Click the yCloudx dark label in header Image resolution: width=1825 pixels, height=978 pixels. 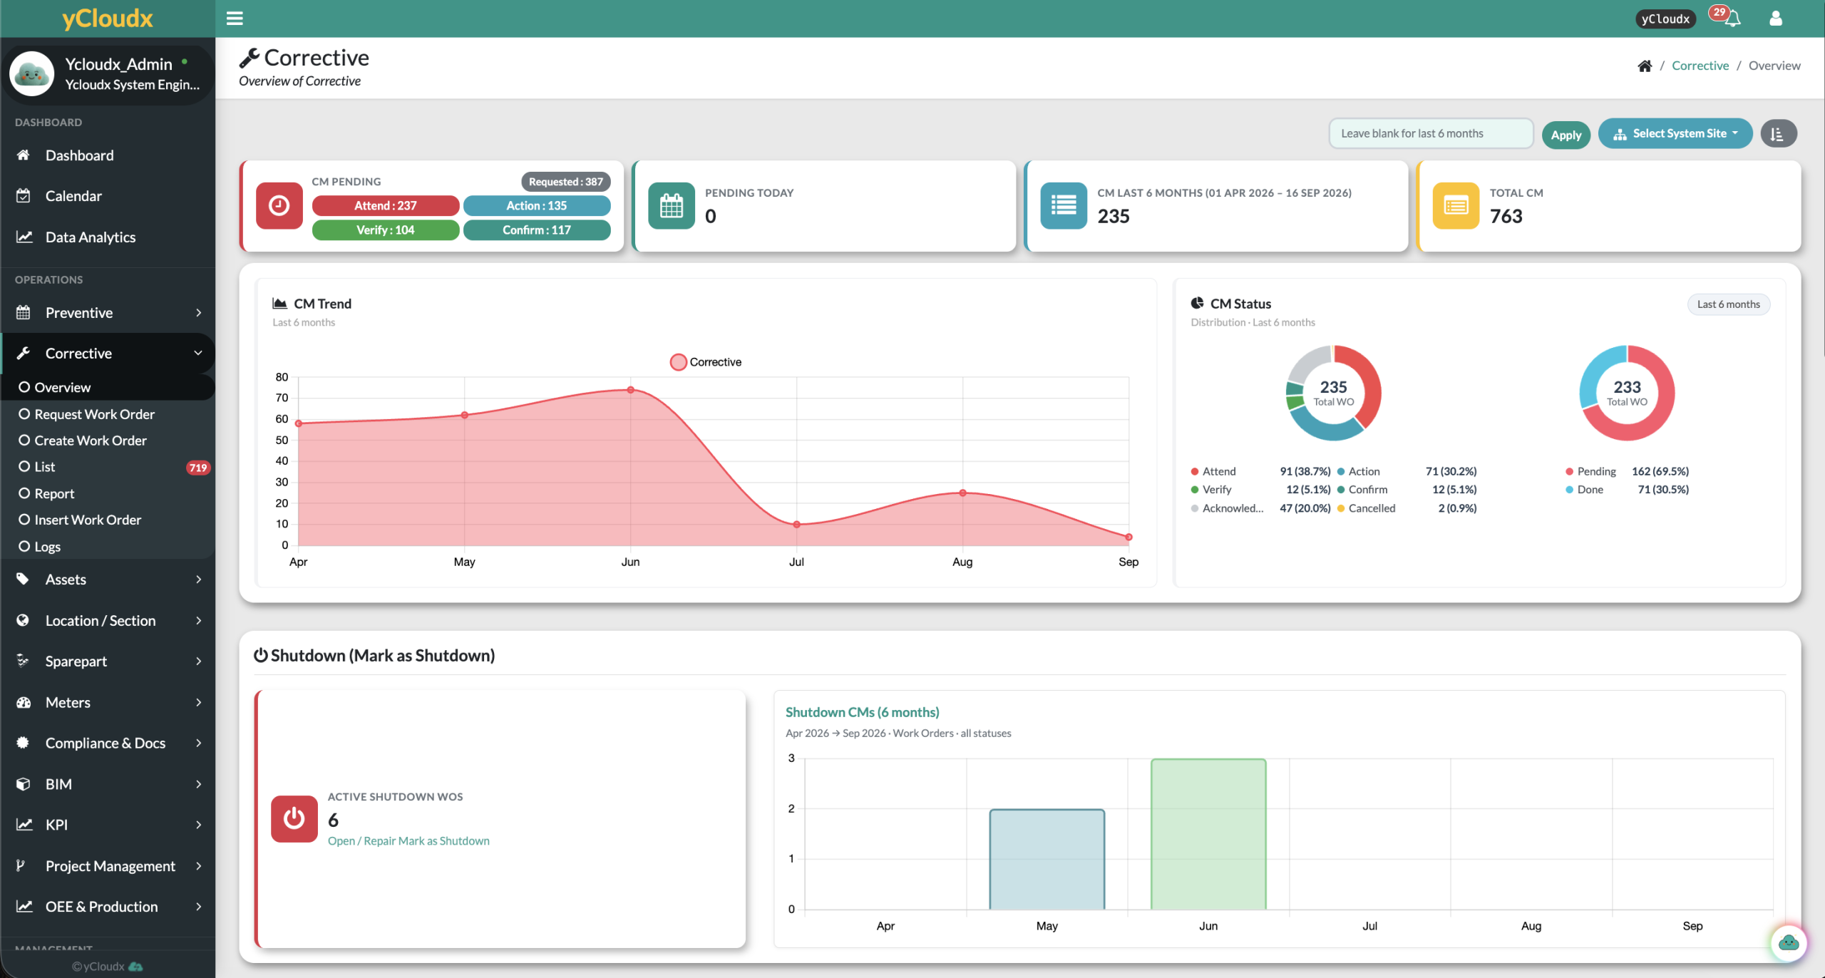click(1666, 19)
